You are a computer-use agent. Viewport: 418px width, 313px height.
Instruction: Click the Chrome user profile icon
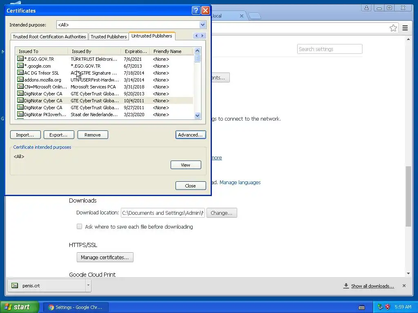pos(367,8)
